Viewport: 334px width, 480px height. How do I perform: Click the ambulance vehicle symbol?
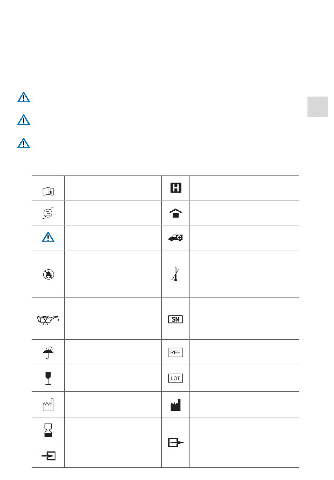click(175, 238)
